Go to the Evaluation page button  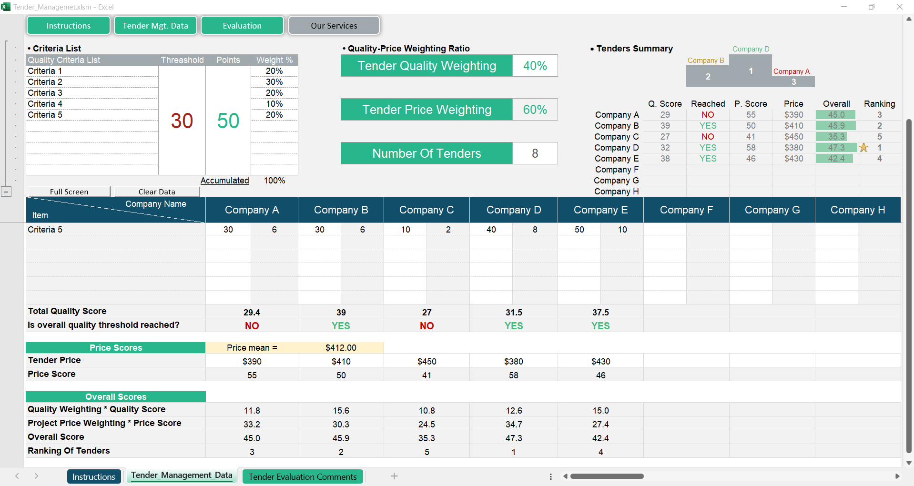pos(242,26)
